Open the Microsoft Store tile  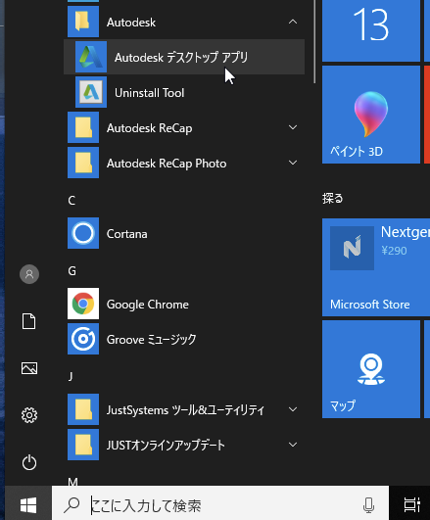coord(376,267)
